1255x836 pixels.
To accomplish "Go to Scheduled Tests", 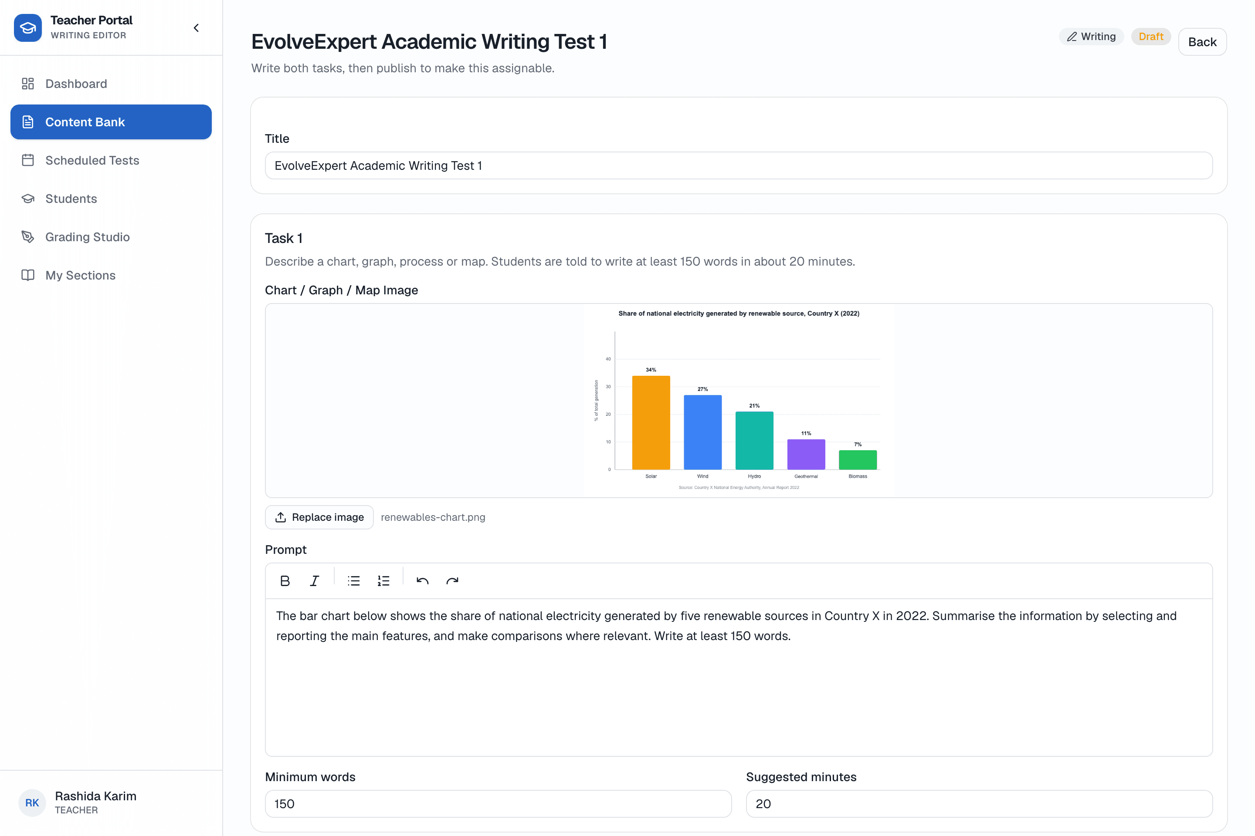I will click(111, 161).
